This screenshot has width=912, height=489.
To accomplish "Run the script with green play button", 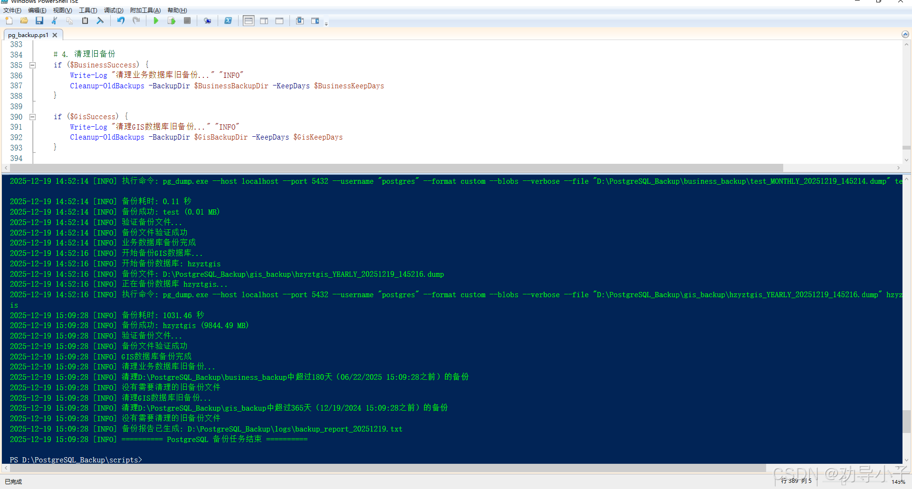I will [x=156, y=20].
